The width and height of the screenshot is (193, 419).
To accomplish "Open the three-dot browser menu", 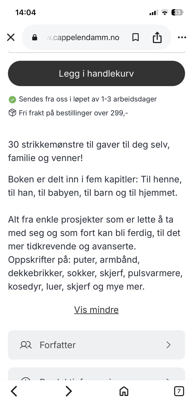I will click(x=182, y=37).
